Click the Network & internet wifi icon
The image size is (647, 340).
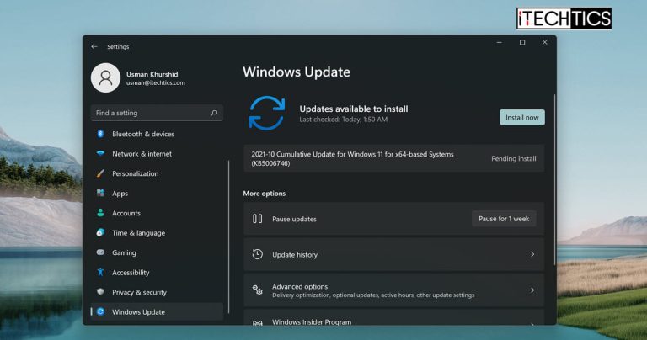(x=100, y=154)
